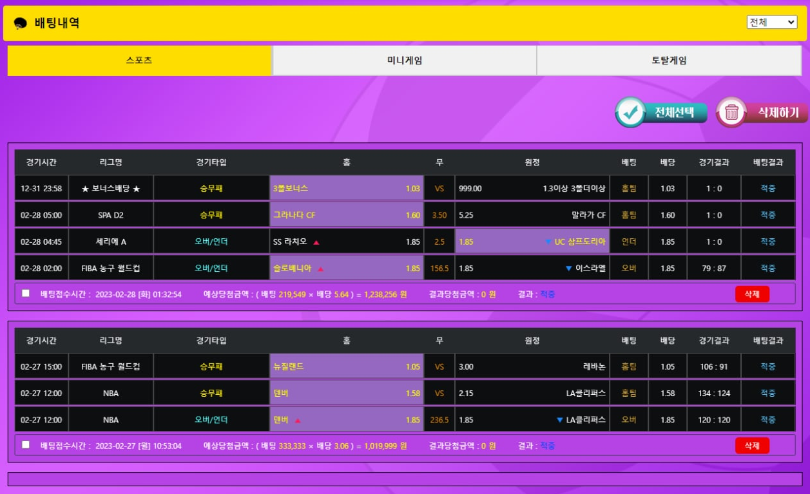Click the 덴버 1.58 home odds cell

(346, 393)
